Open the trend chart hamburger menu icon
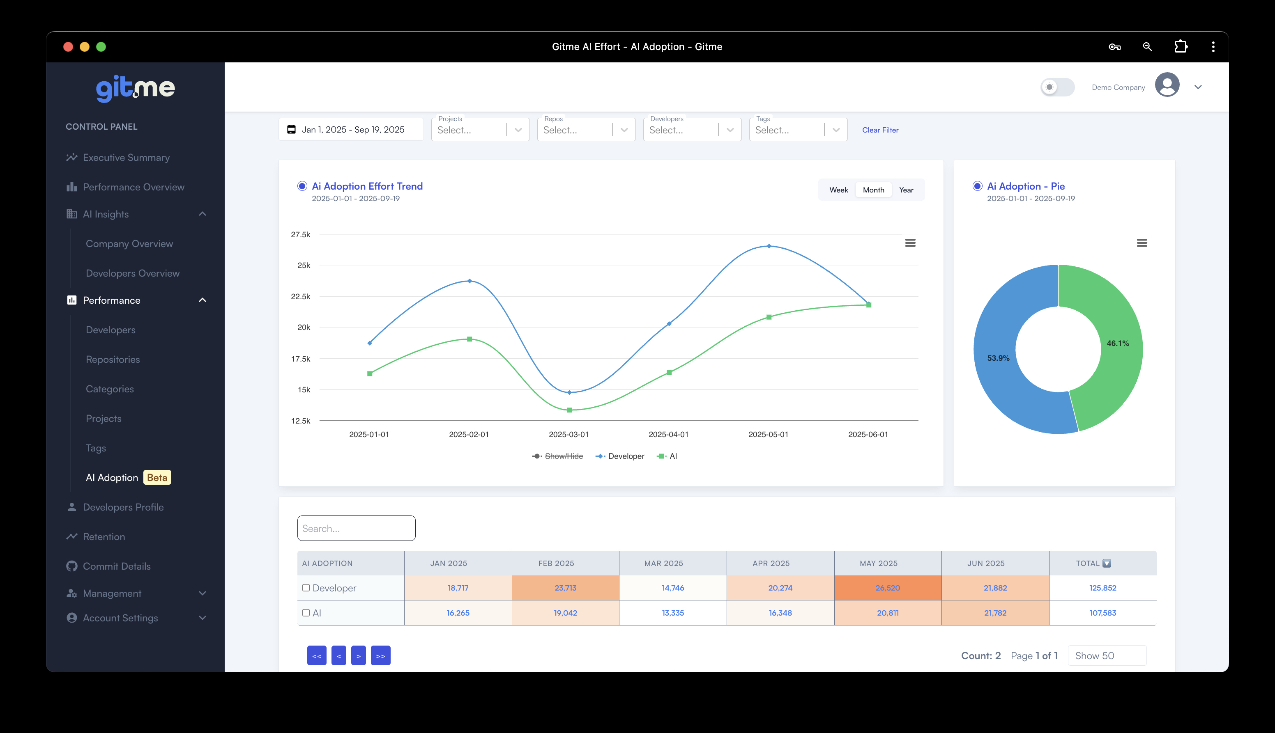The image size is (1275, 733). click(x=910, y=243)
